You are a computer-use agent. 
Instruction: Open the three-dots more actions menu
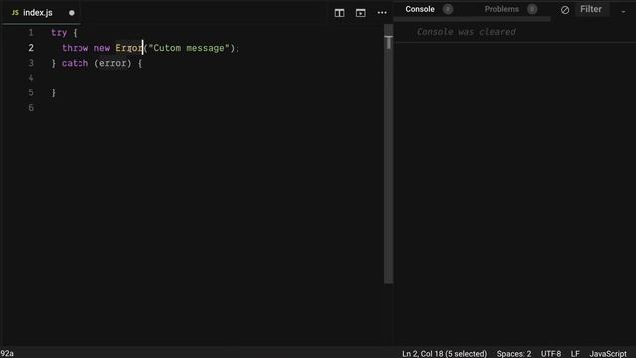382,13
